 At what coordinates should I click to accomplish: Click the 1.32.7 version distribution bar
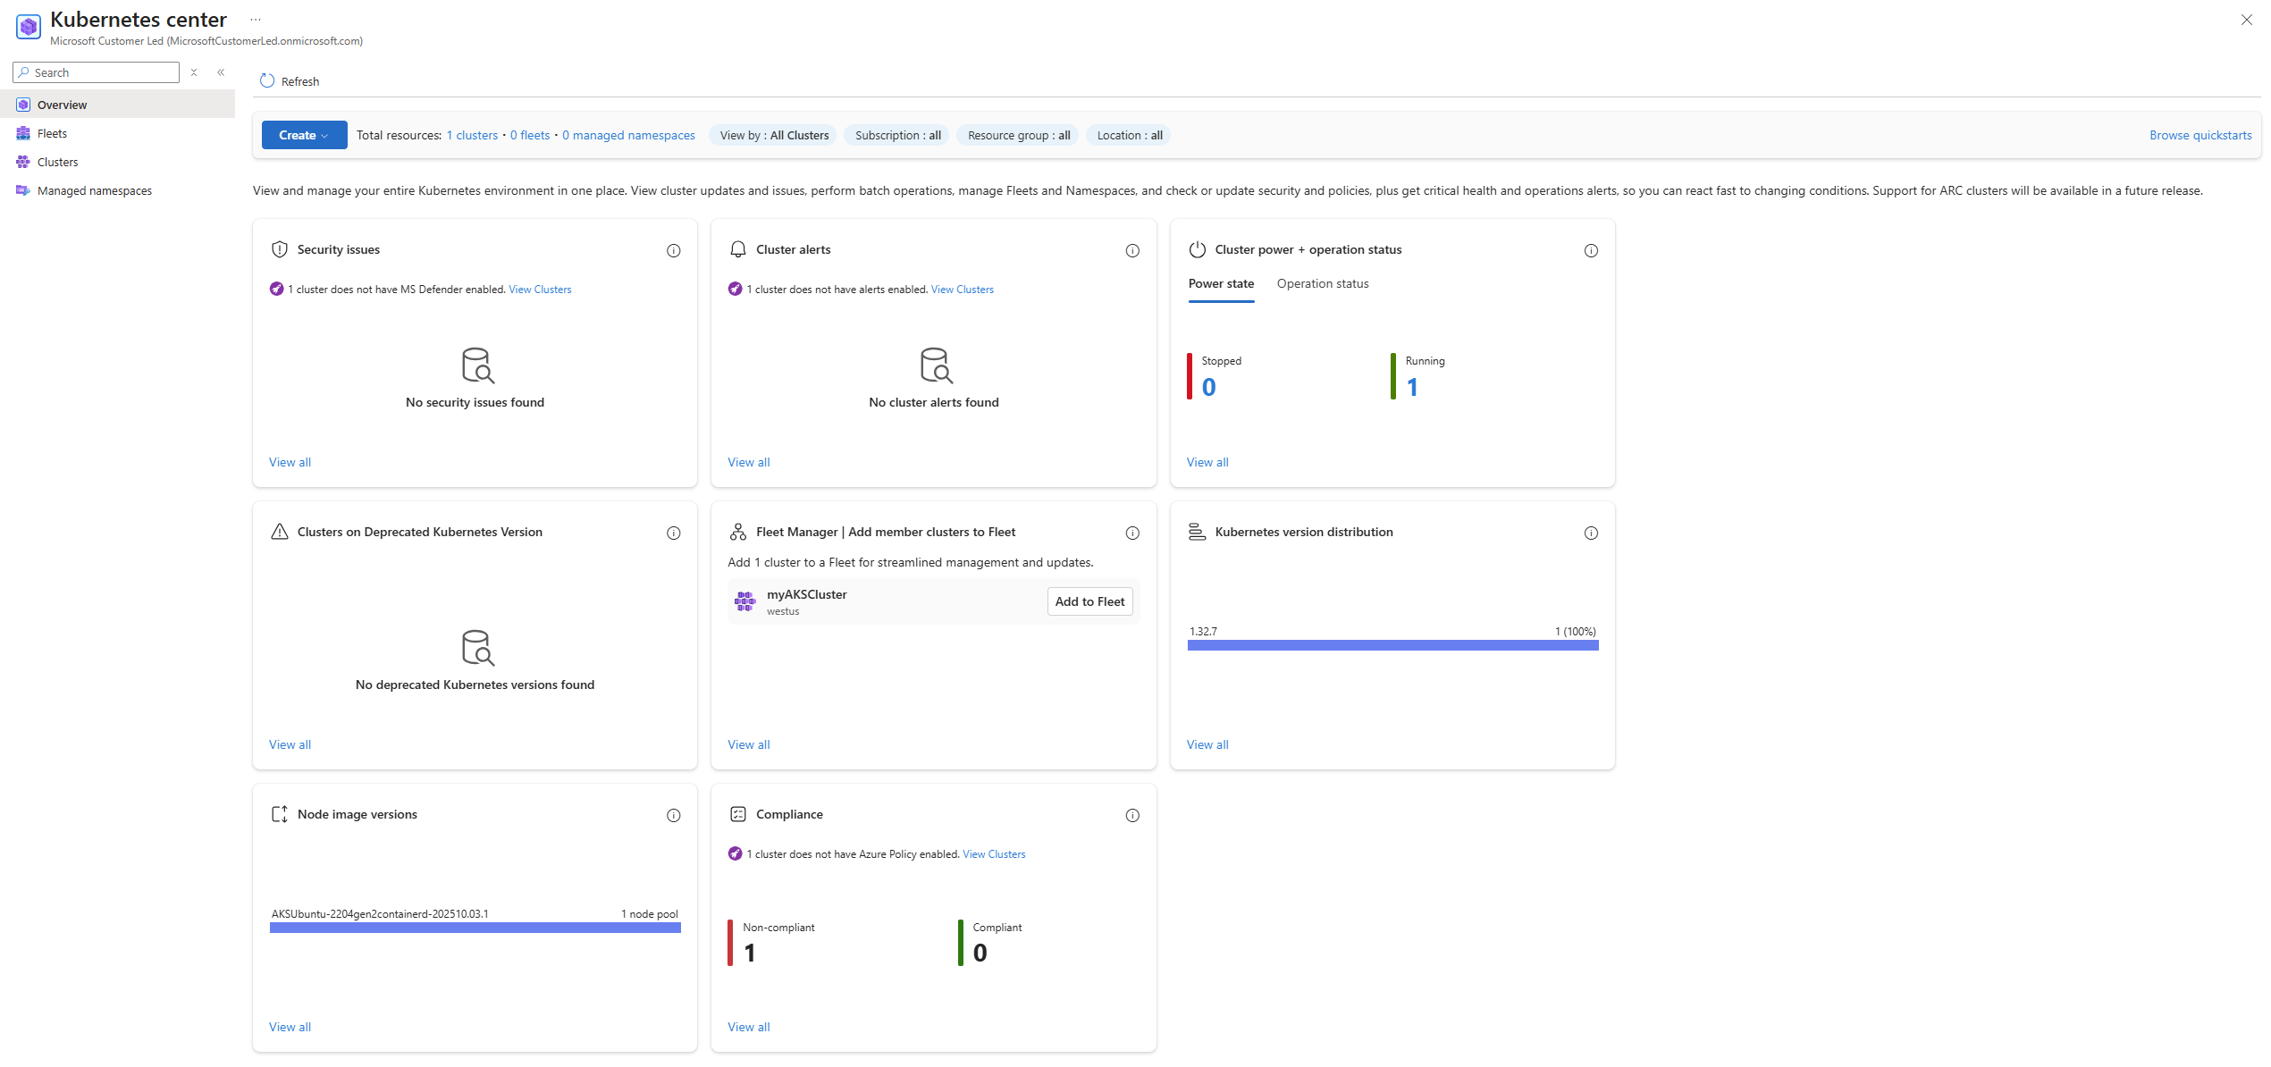1392,645
